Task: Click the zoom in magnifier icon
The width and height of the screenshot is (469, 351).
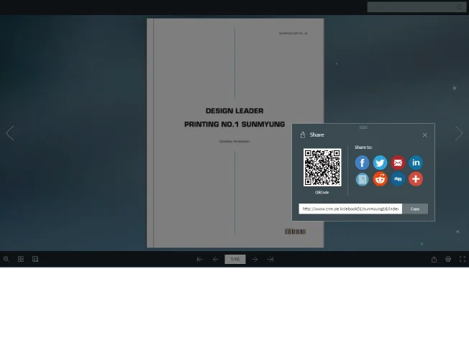Action: [6, 259]
